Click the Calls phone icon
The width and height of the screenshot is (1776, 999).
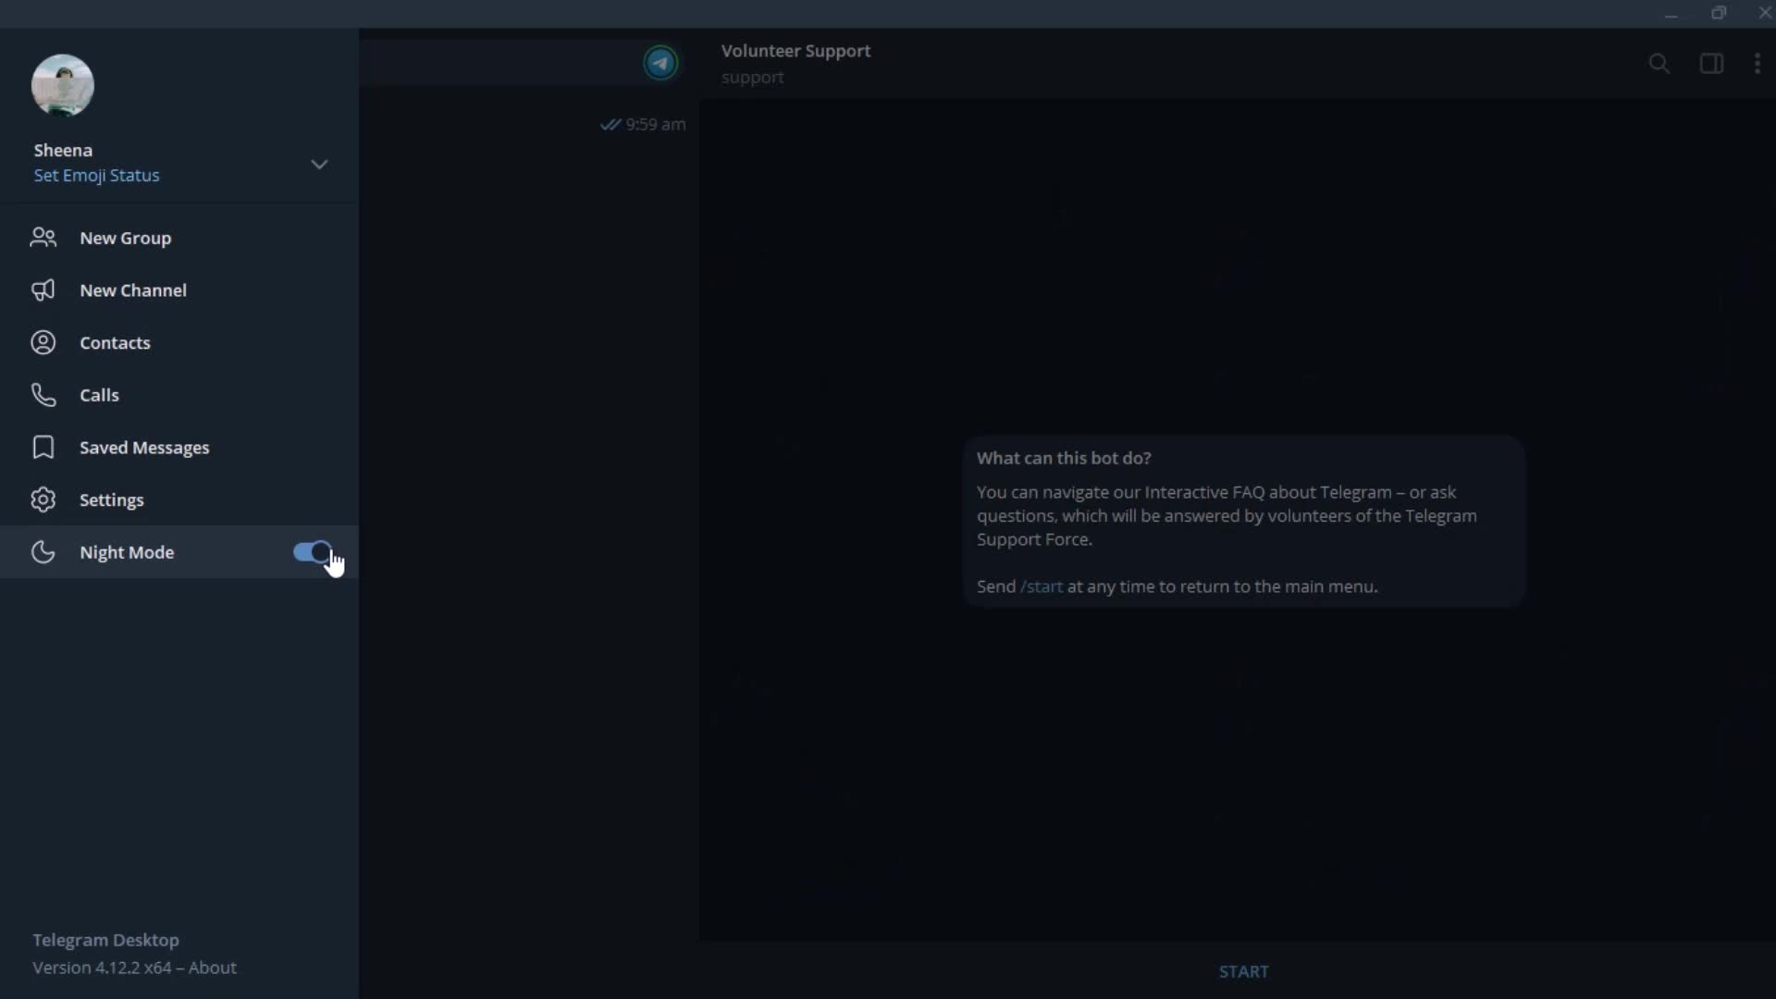point(43,395)
